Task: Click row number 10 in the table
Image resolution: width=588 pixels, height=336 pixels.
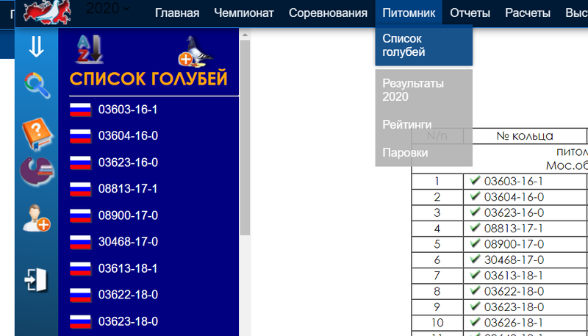Action: 437,323
